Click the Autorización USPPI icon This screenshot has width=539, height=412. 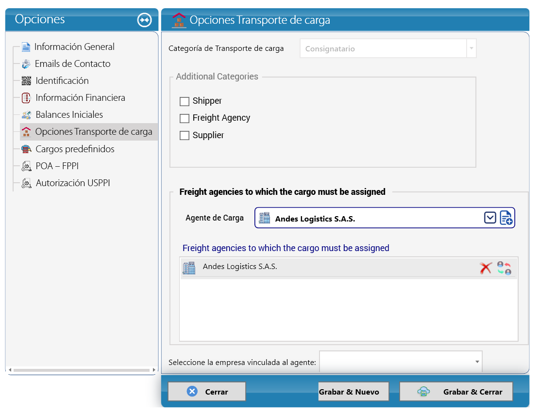26,183
